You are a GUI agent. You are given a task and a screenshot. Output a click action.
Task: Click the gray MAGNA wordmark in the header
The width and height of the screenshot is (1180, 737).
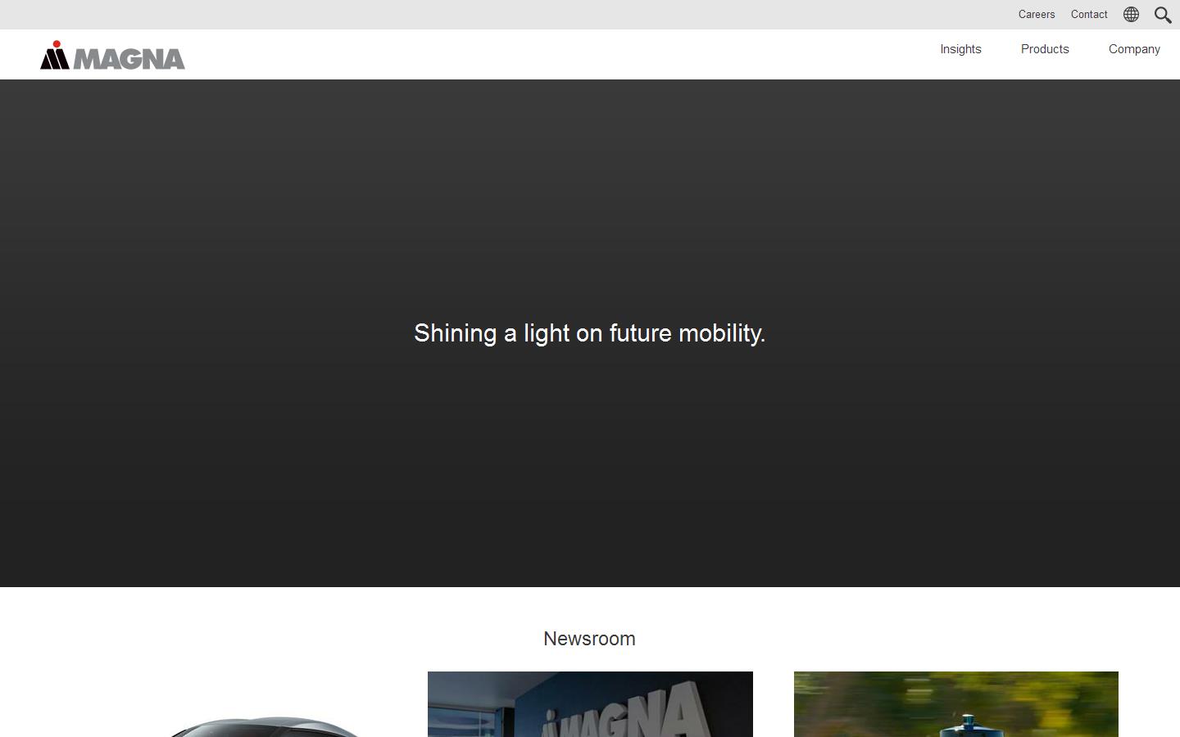tap(129, 59)
